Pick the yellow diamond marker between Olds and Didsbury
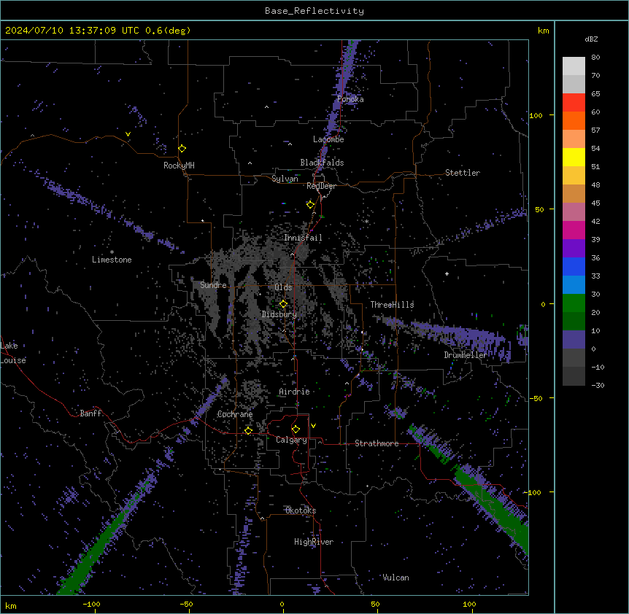This screenshot has height=614, width=629. coord(283,304)
